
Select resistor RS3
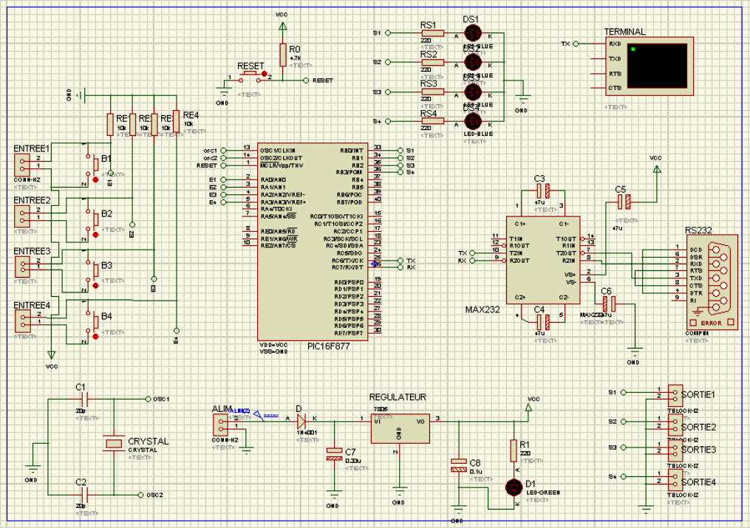click(x=432, y=92)
